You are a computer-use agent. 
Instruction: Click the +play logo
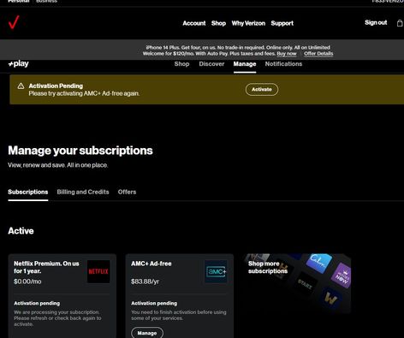tap(19, 63)
